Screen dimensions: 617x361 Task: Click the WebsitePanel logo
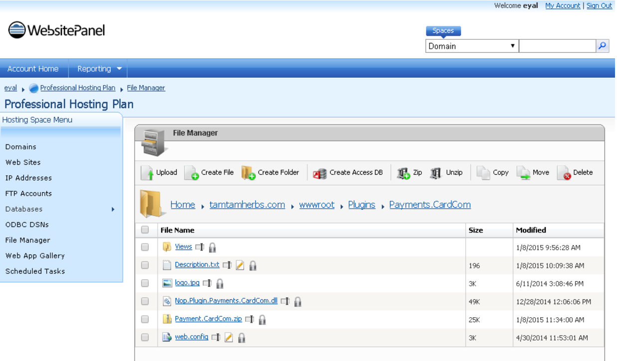[x=56, y=30]
